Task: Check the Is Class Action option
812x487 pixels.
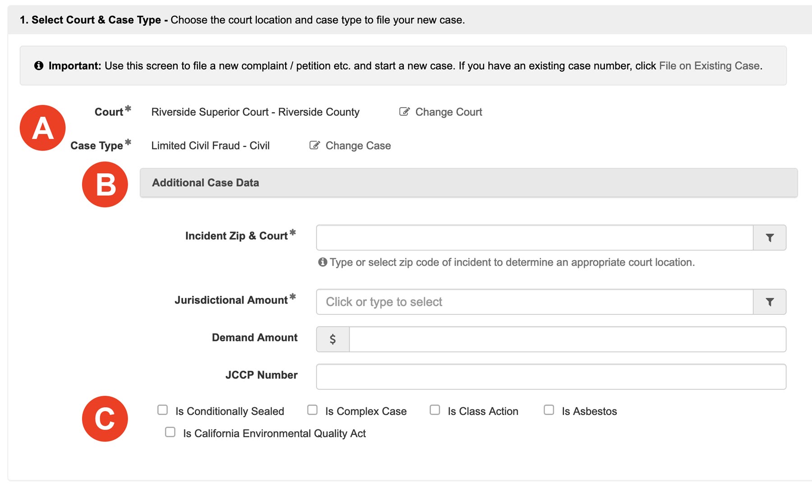Action: [x=434, y=409]
